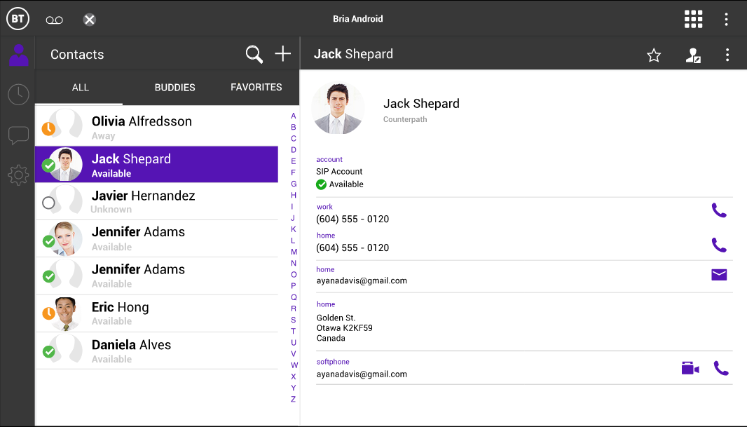Select Jennifer Adams with photo
747x427 pixels.
coord(157,238)
